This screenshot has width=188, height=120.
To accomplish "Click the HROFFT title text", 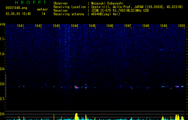I will 30,2.
